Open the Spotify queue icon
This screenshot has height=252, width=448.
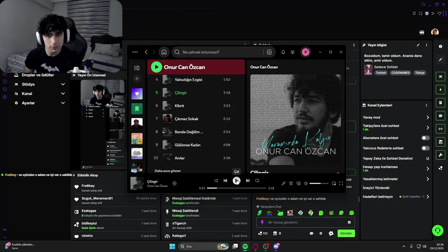click(x=291, y=183)
